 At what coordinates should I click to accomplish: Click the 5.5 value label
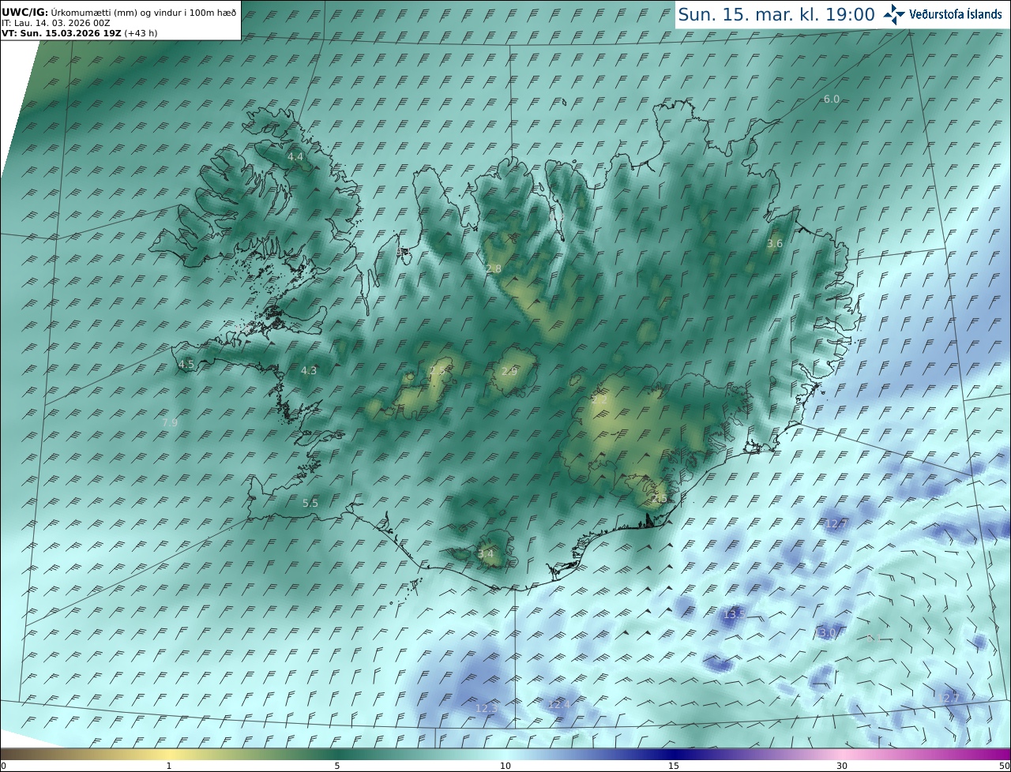(310, 504)
